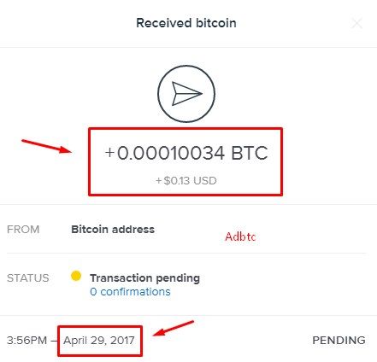Click the paper plane send icon
The width and height of the screenshot is (377, 362).
coord(186,94)
